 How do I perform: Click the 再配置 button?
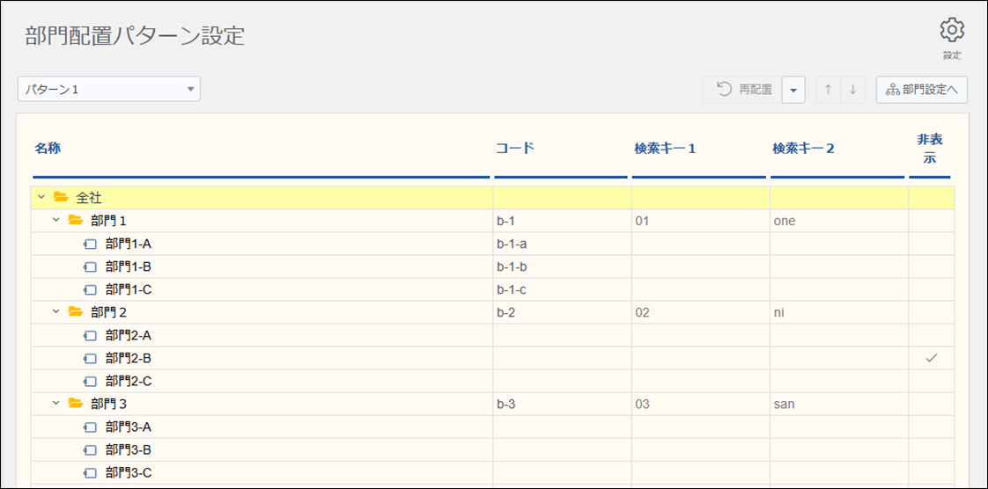742,89
